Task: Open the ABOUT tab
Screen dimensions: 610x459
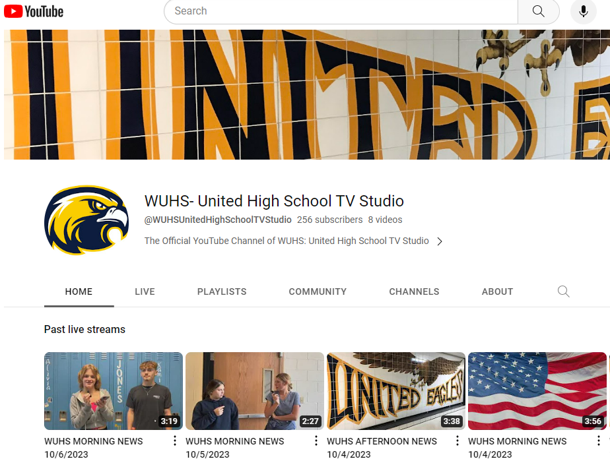Action: (497, 291)
